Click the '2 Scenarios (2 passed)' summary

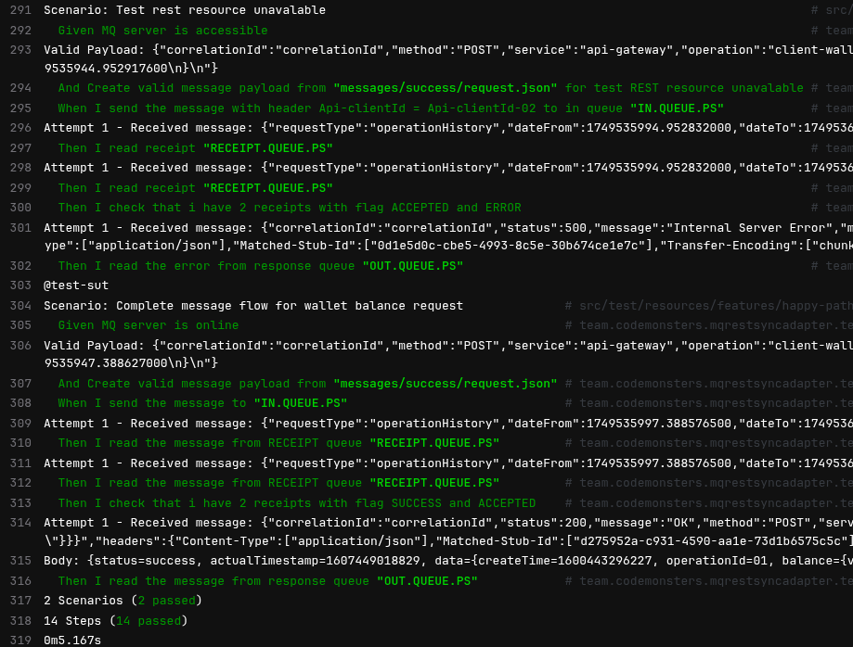(x=123, y=601)
